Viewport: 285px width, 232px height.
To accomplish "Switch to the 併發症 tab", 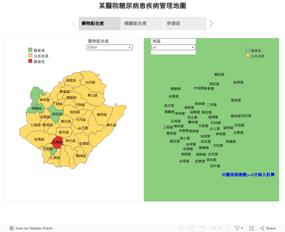I will (x=185, y=24).
